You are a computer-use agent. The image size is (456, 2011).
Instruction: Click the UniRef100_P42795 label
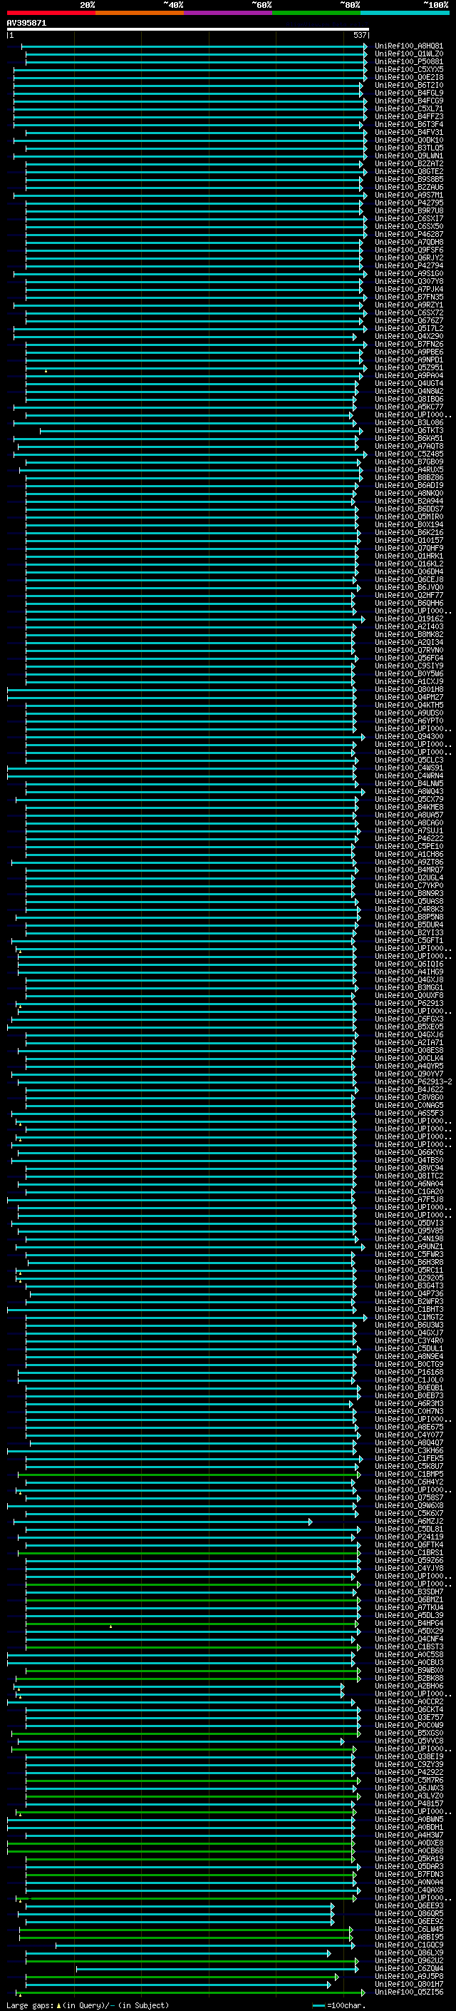409,203
